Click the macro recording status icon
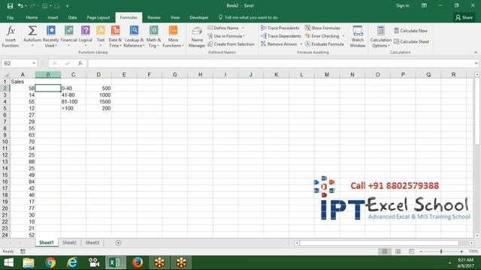Image resolution: width=481 pixels, height=270 pixels. [x=23, y=251]
